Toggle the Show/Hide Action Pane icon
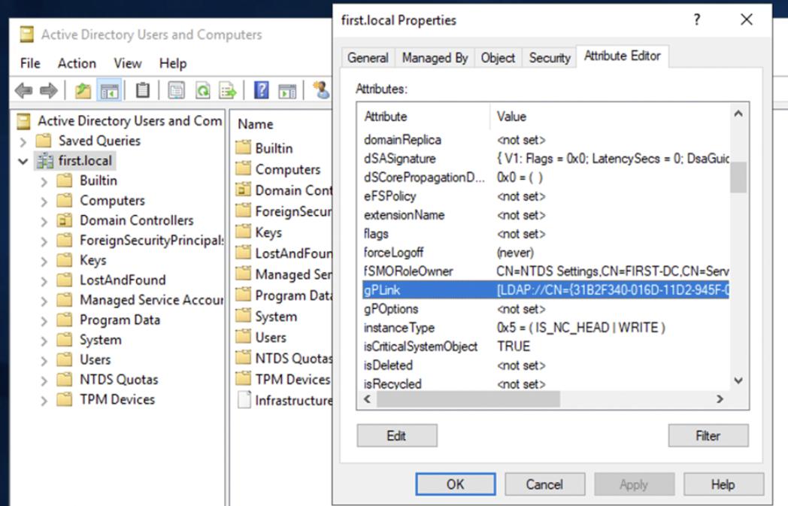The height and width of the screenshot is (506, 788). 287,92
